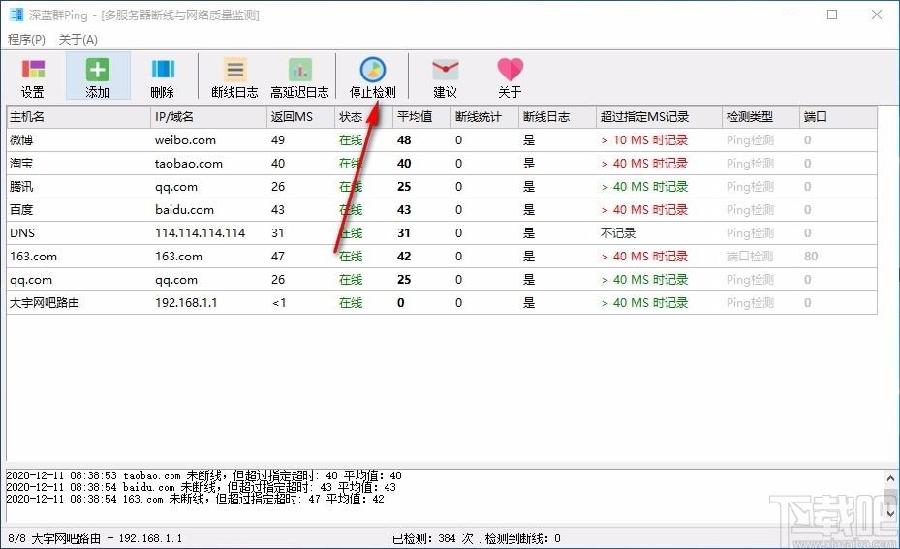Screen dimensions: 900x549
Task: Click the > 10 MS 时记录 cell
Action: pyautogui.click(x=644, y=140)
